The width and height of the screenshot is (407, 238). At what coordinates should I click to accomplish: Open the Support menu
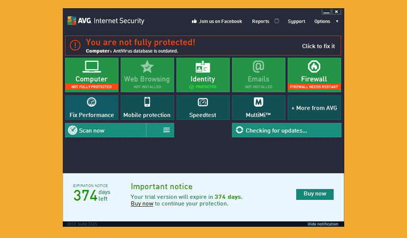point(297,21)
